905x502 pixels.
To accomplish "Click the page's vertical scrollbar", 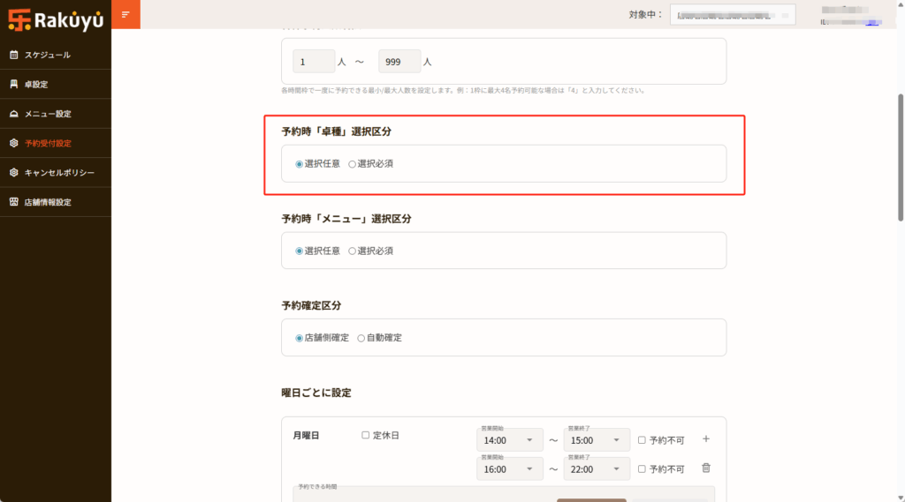I will [x=901, y=159].
